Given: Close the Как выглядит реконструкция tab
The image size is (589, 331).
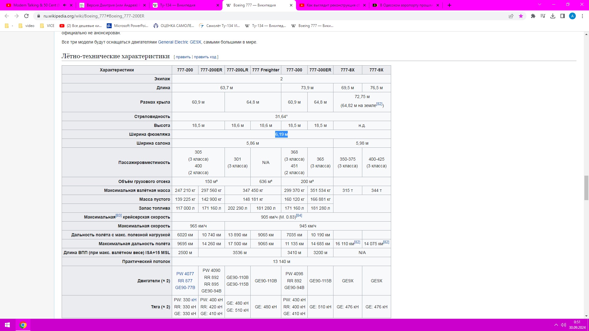Looking at the screenshot, I should (364, 5).
